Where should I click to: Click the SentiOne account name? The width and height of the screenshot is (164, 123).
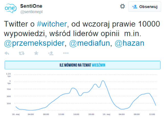pyautogui.click(x=31, y=6)
